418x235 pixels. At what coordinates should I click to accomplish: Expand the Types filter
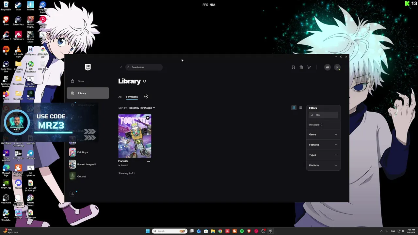click(323, 155)
